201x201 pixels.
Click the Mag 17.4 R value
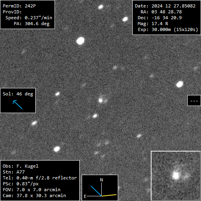(160, 24)
